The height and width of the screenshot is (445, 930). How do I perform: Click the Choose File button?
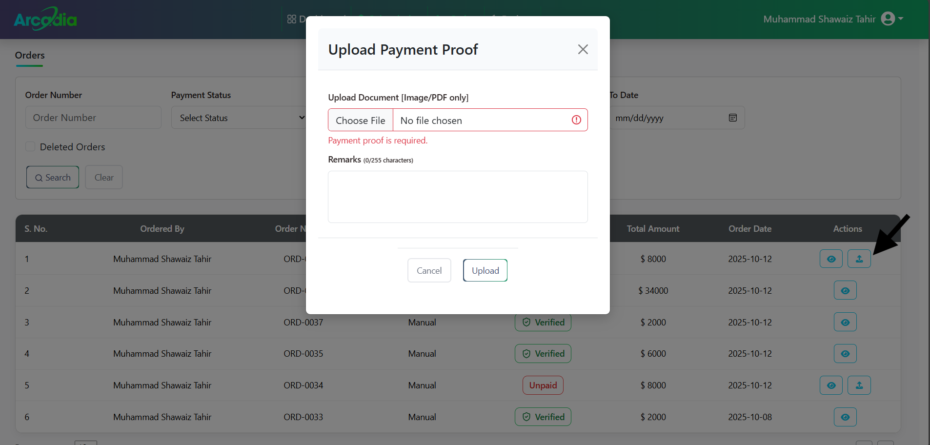click(x=361, y=120)
